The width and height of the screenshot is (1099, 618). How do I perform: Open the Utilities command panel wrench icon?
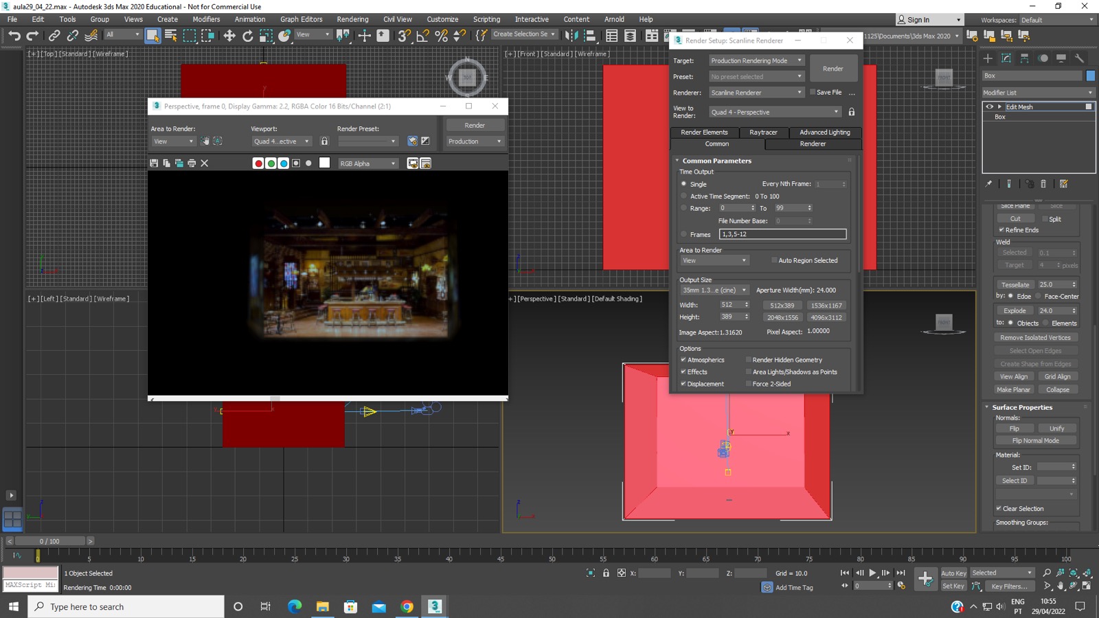click(x=1080, y=58)
